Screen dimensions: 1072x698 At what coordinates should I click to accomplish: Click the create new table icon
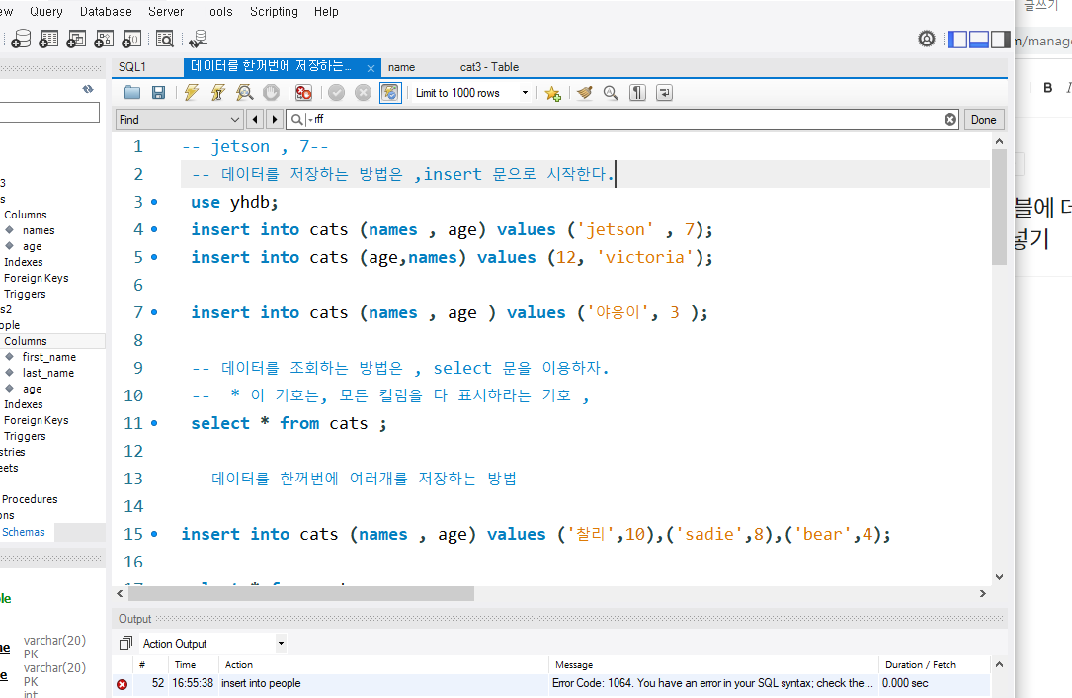click(x=48, y=39)
